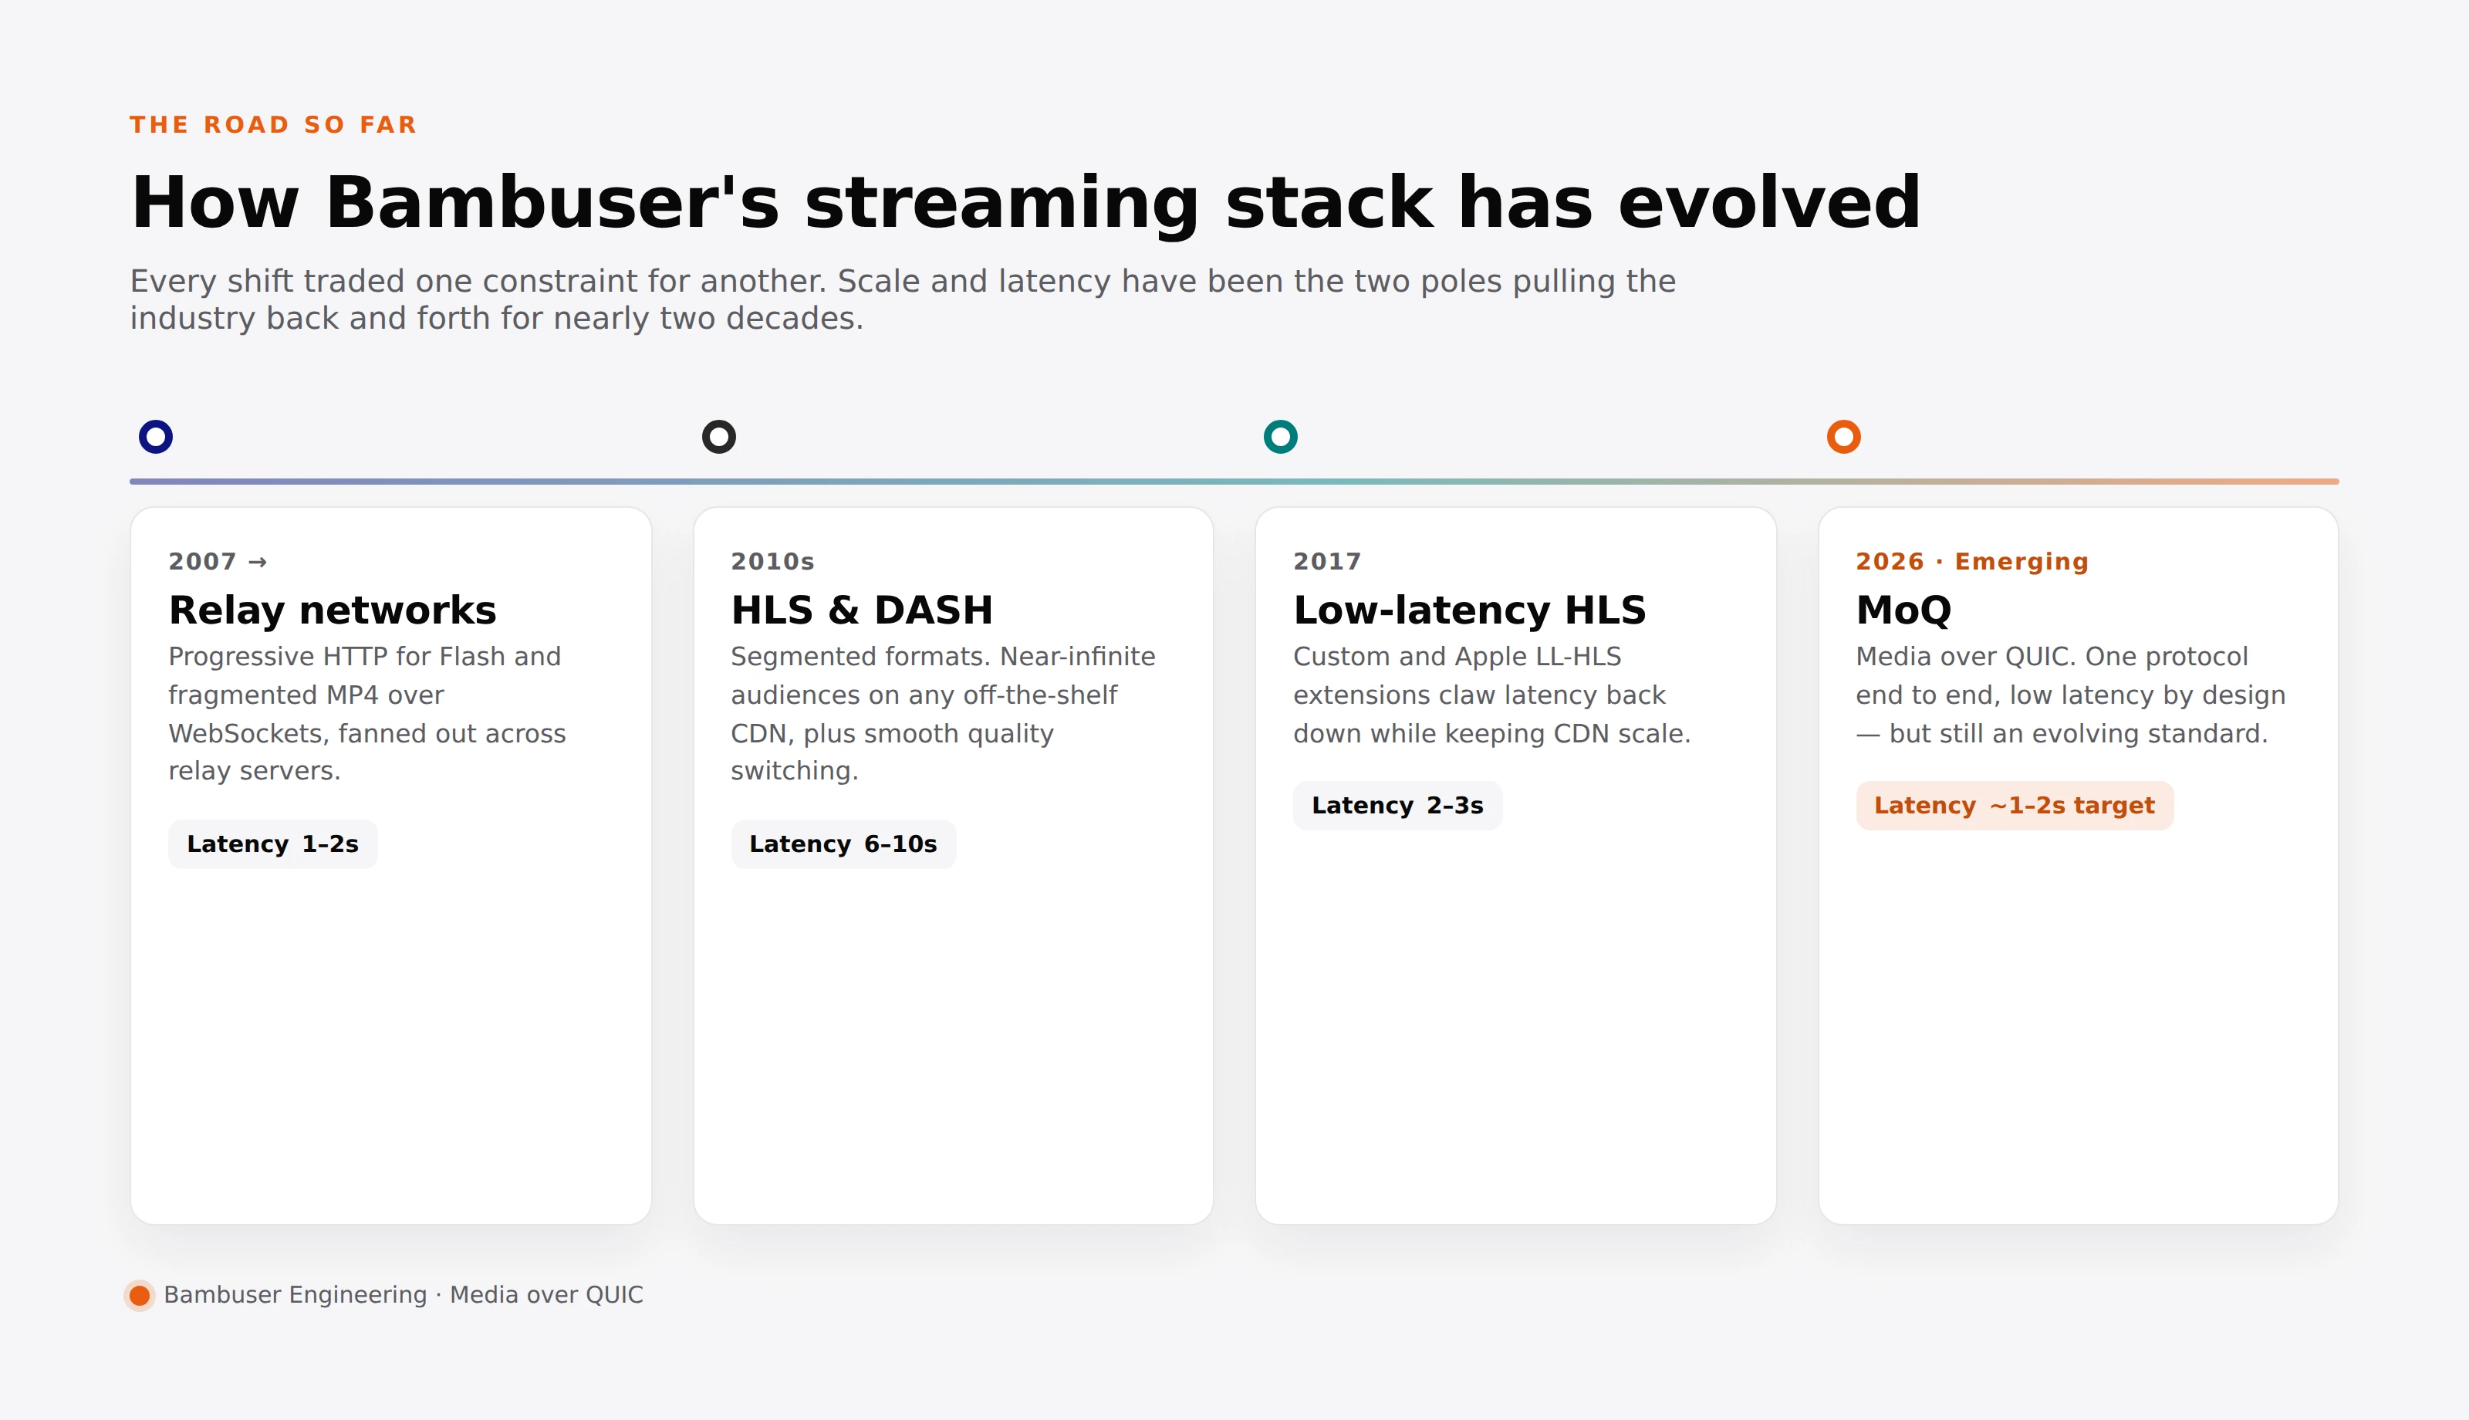Click the teal timeline marker above Low-latency HLS
This screenshot has height=1420, width=2469.
pyautogui.click(x=1281, y=436)
